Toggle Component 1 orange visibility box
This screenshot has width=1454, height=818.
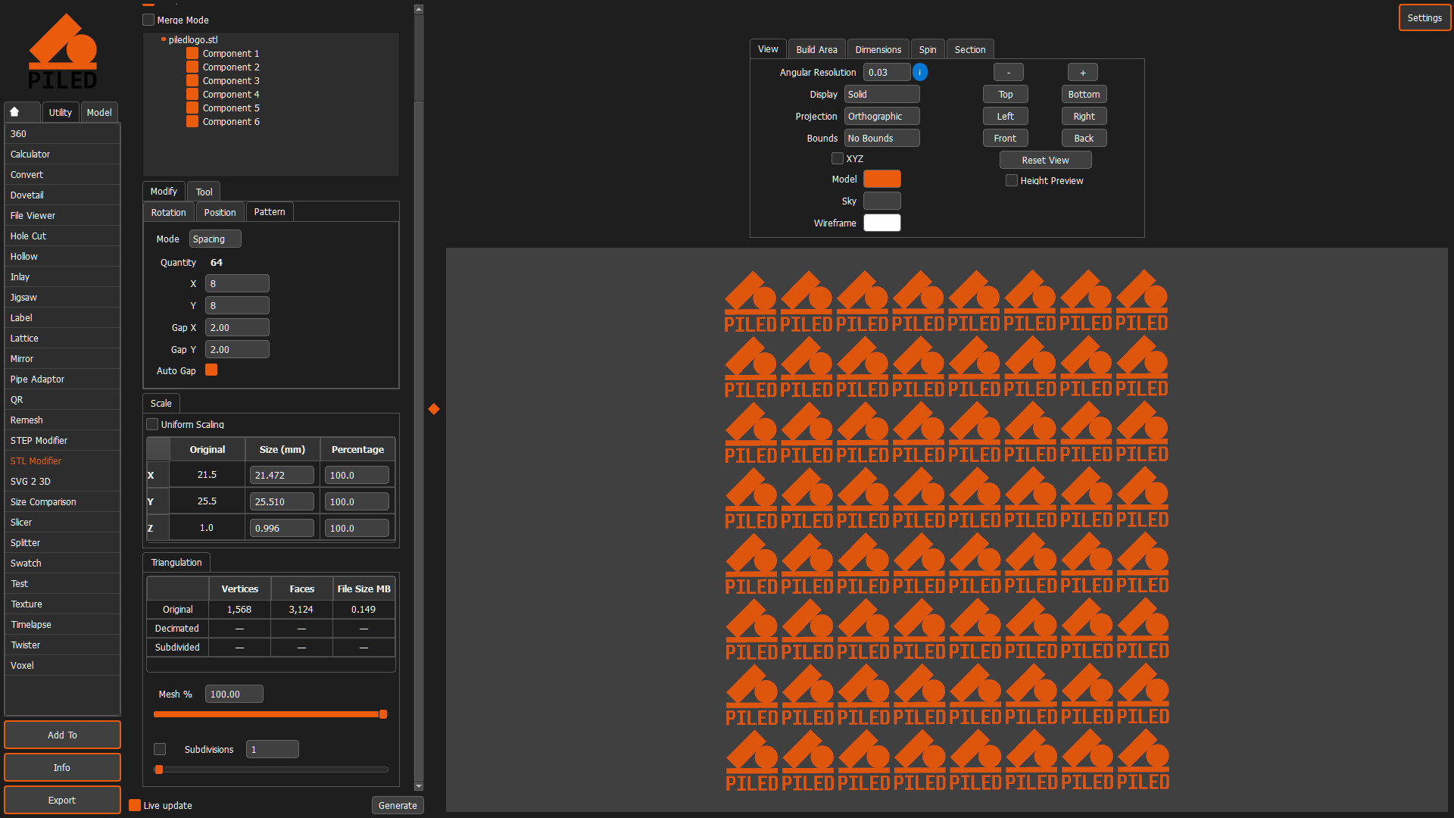(192, 54)
